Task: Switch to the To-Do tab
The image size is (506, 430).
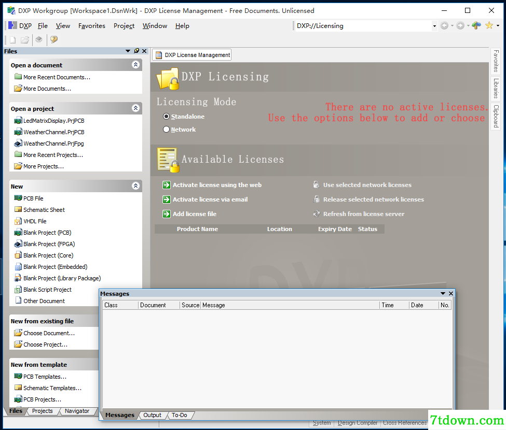Action: (180, 415)
